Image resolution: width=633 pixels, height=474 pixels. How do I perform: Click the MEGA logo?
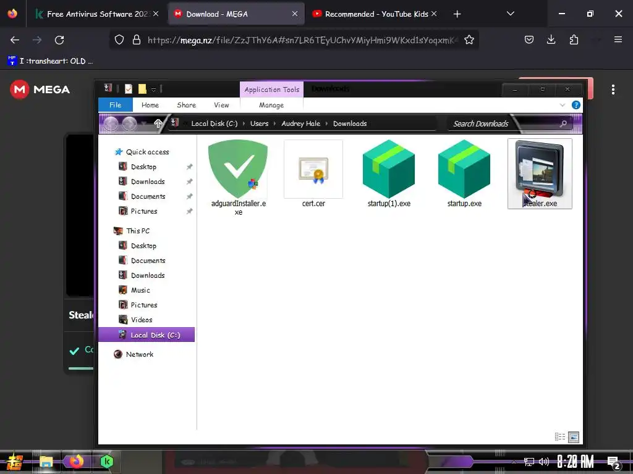[x=40, y=89]
